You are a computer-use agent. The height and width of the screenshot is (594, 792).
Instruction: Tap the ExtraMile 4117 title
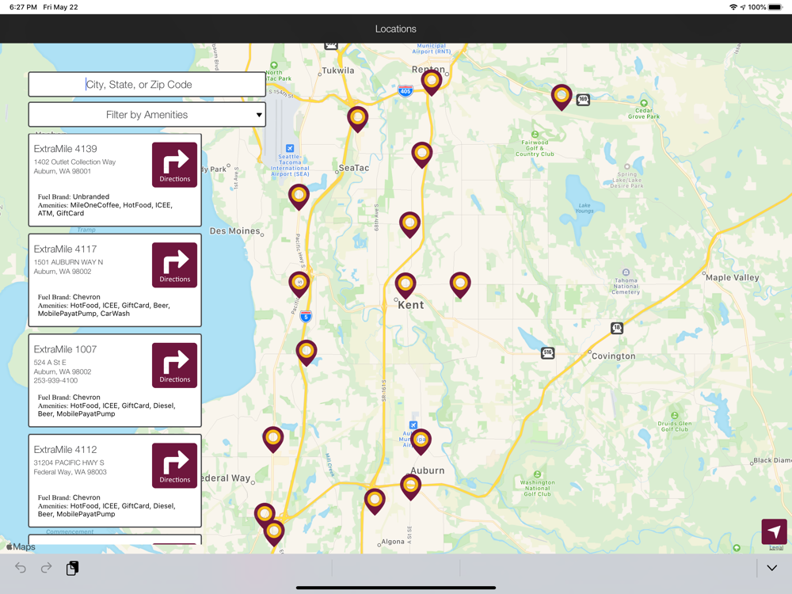click(x=65, y=249)
